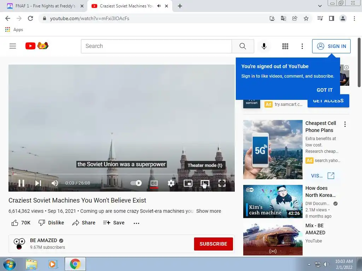Open How does North Korea video title
This screenshot has height=271, width=362.
[320, 192]
